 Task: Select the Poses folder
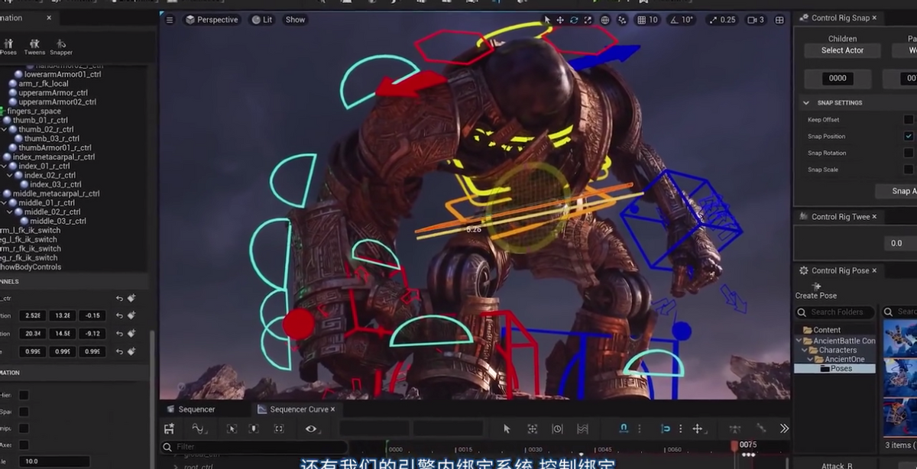point(835,368)
